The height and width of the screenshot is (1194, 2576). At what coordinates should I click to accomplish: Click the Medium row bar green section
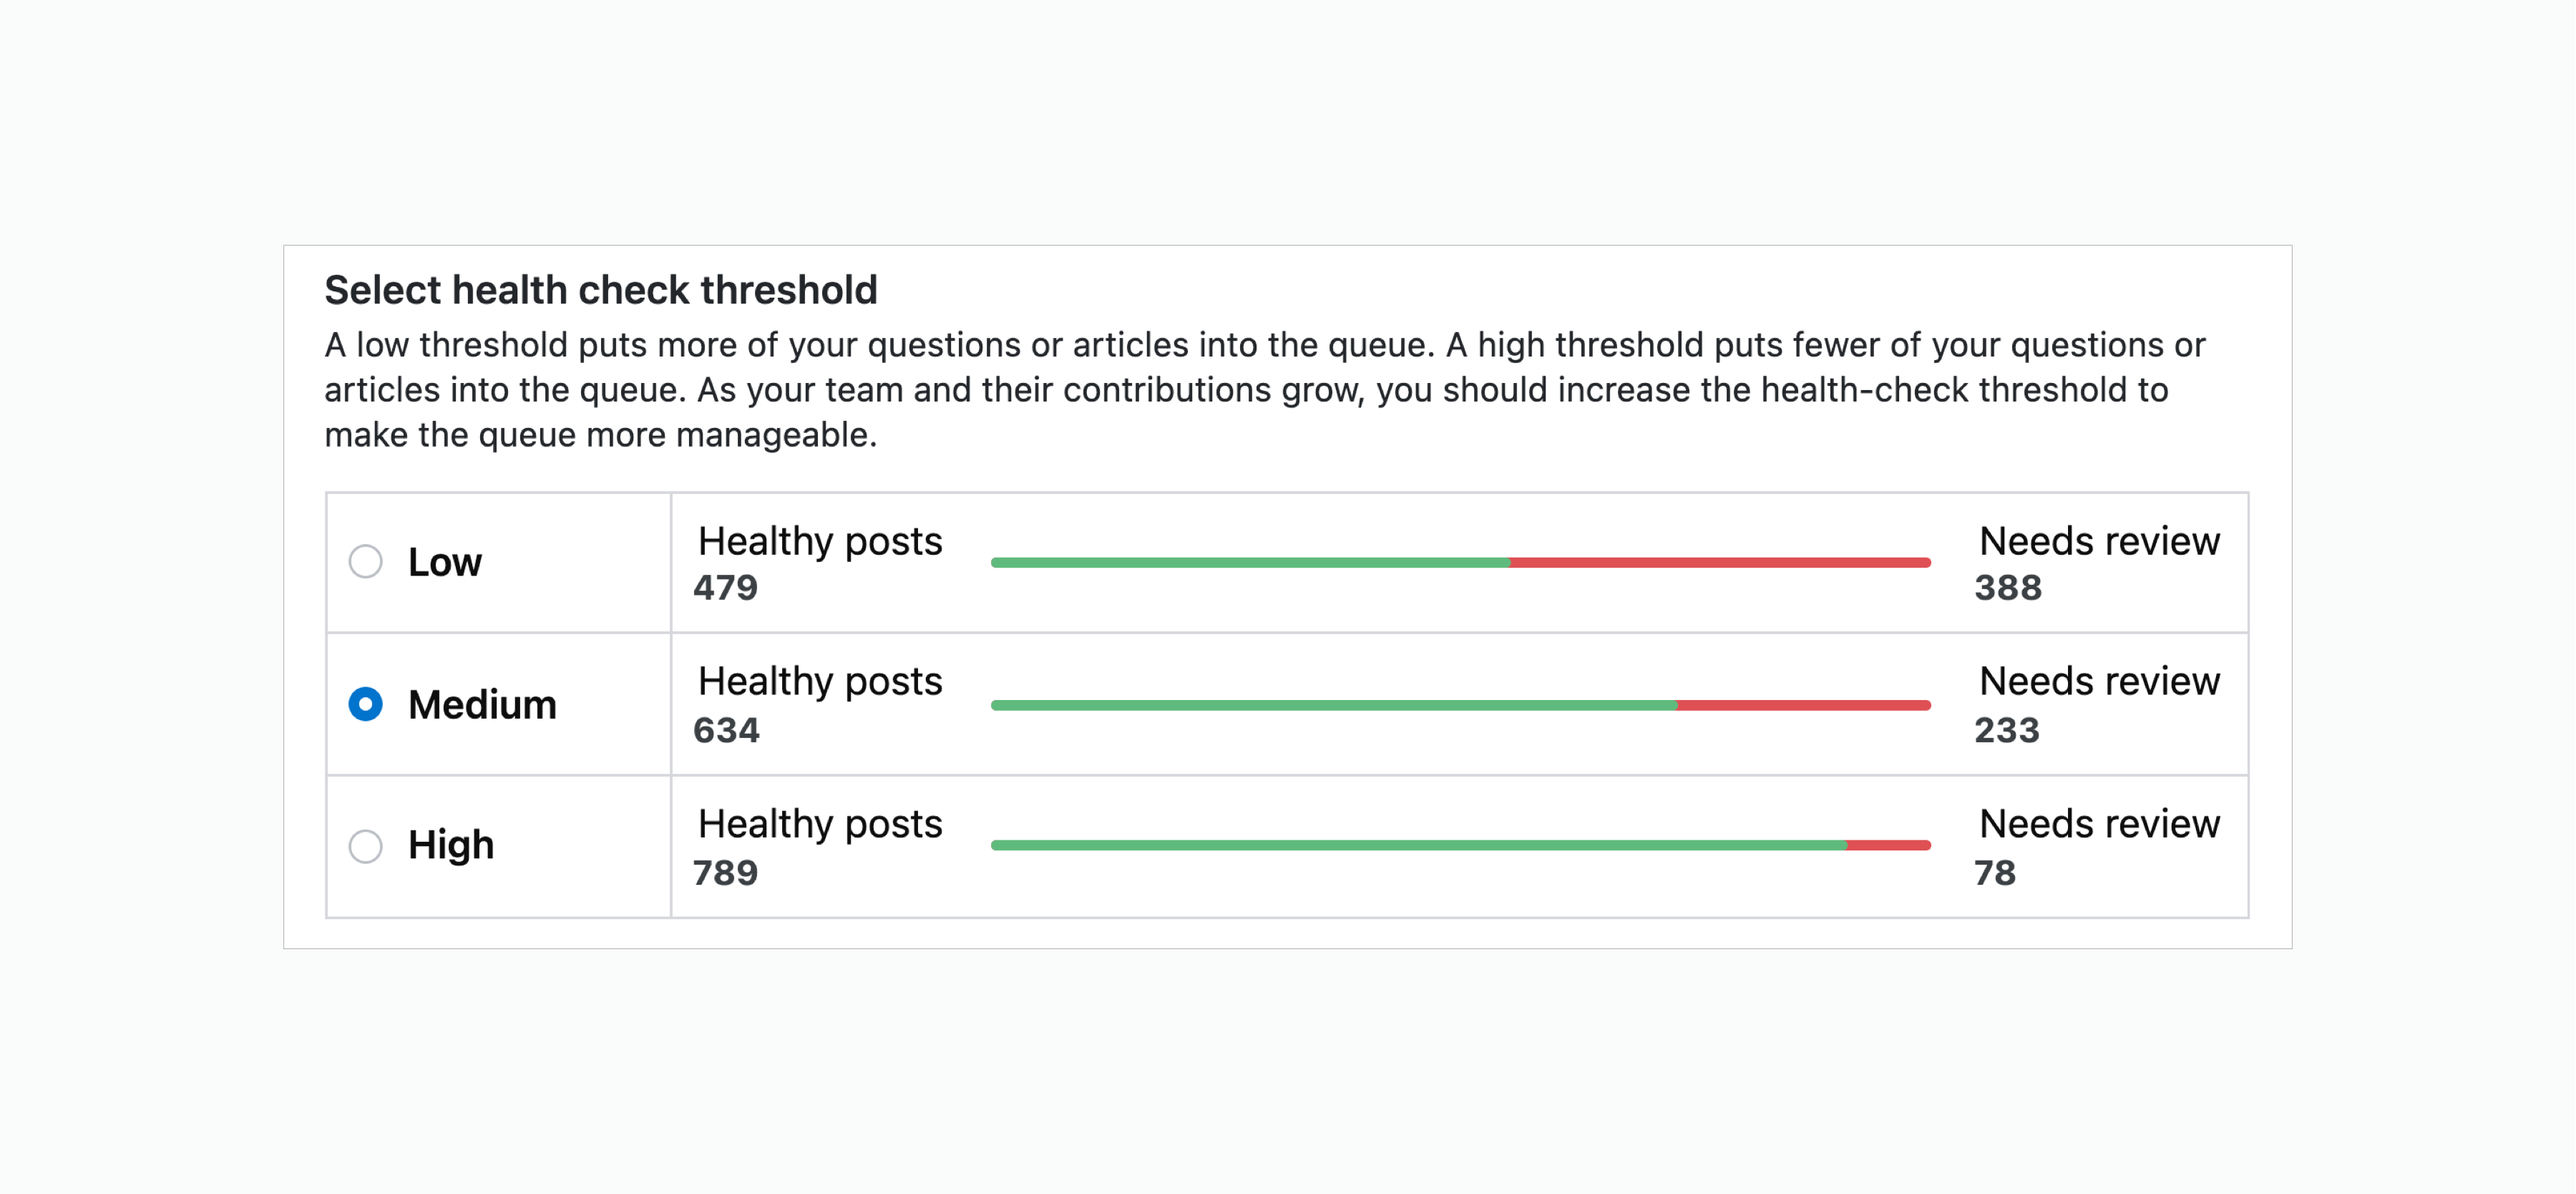click(1334, 705)
